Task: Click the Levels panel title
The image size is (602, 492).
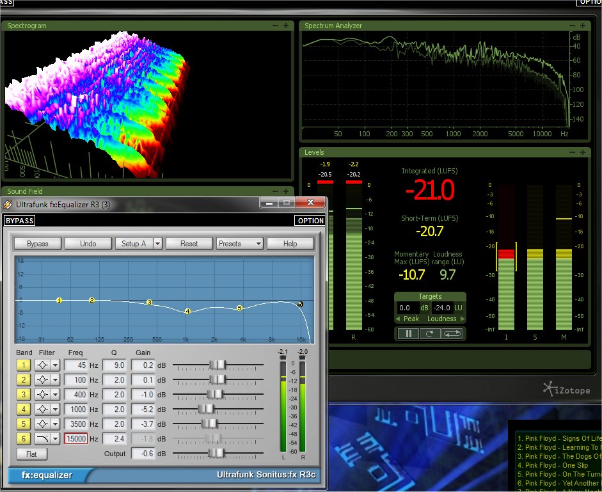Action: (x=314, y=152)
